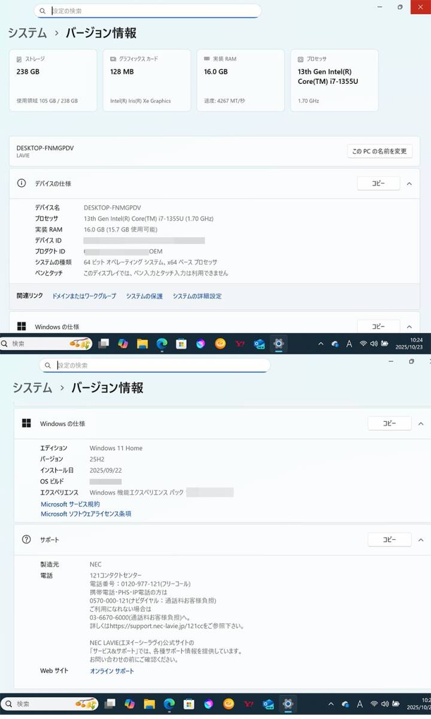Select '121コンタクトセンター' phone text
This screenshot has height=719, width=431.
116,575
